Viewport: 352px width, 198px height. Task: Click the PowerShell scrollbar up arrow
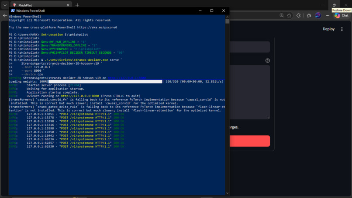pos(228,17)
